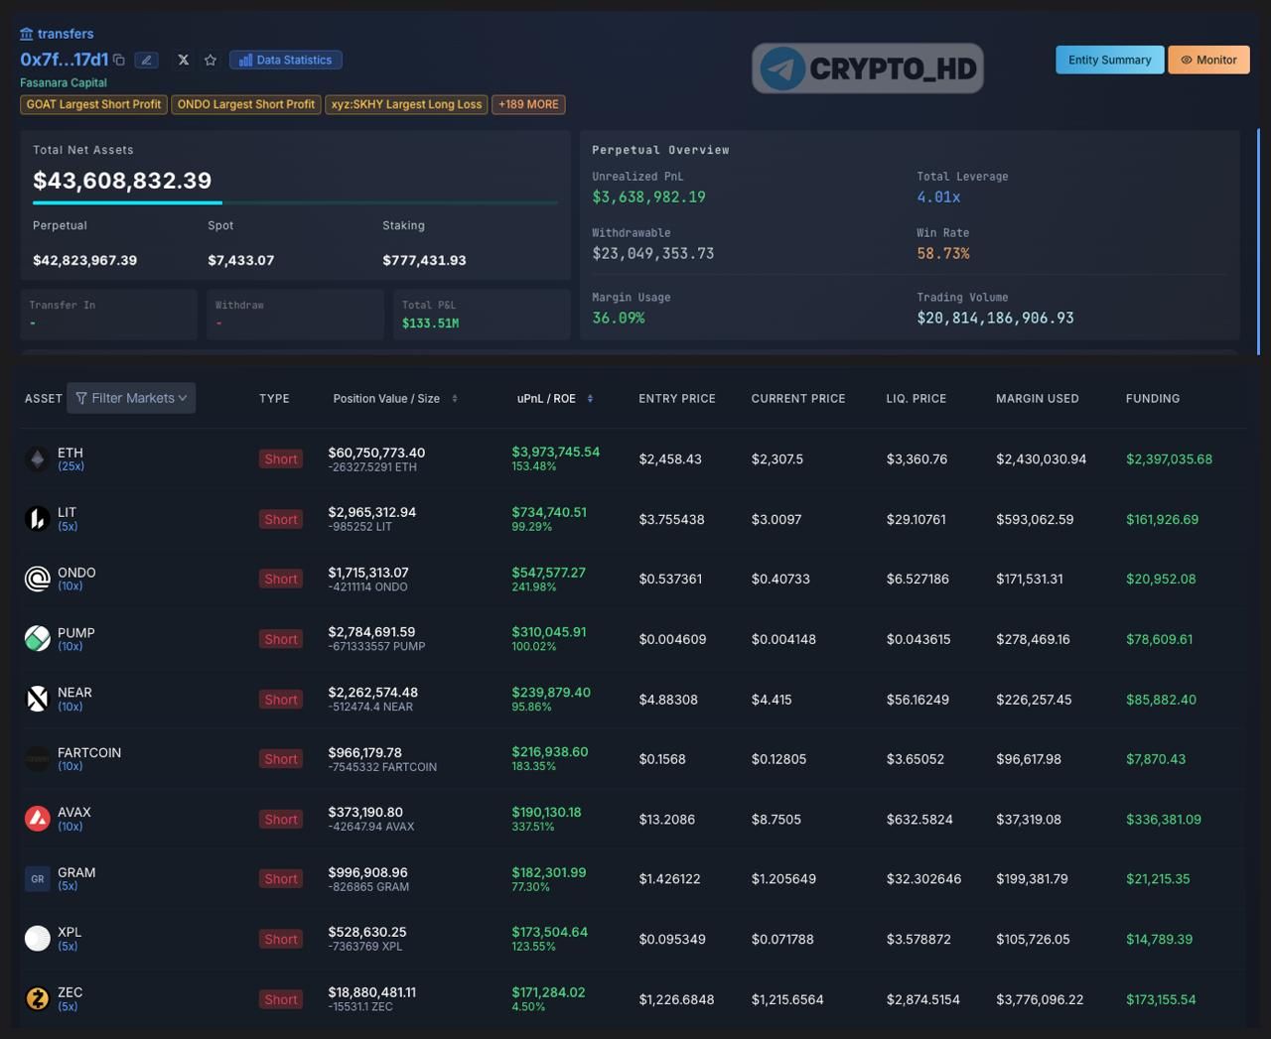Click the LIT asset icon
Viewport: 1271px width, 1039px height.
coord(37,518)
